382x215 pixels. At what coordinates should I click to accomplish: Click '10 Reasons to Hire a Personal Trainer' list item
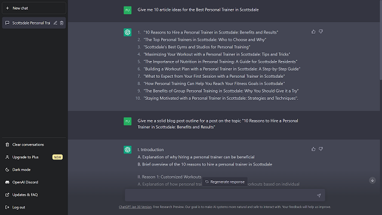click(x=211, y=32)
